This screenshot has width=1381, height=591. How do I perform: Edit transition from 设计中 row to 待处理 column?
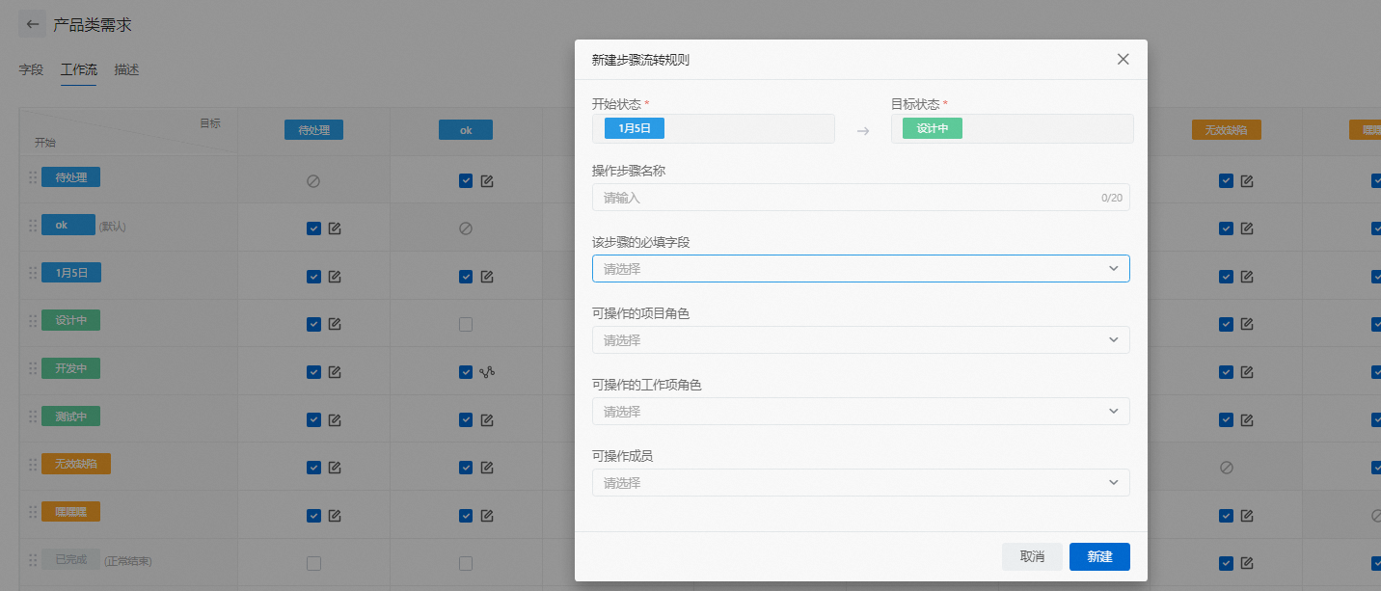pyautogui.click(x=335, y=325)
